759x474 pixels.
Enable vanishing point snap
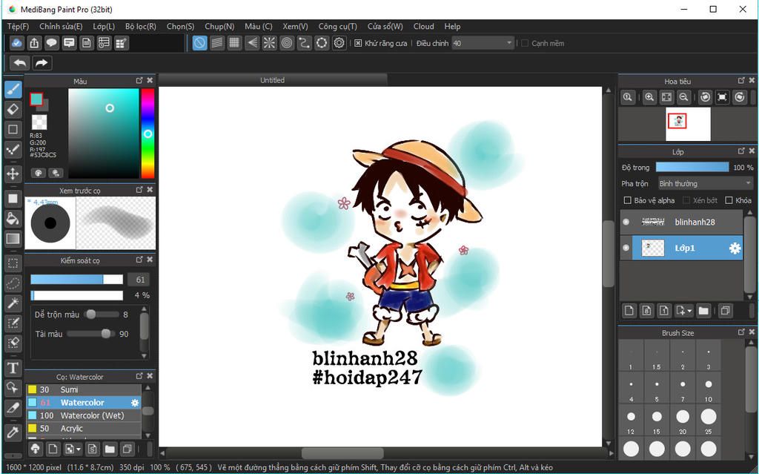click(252, 43)
